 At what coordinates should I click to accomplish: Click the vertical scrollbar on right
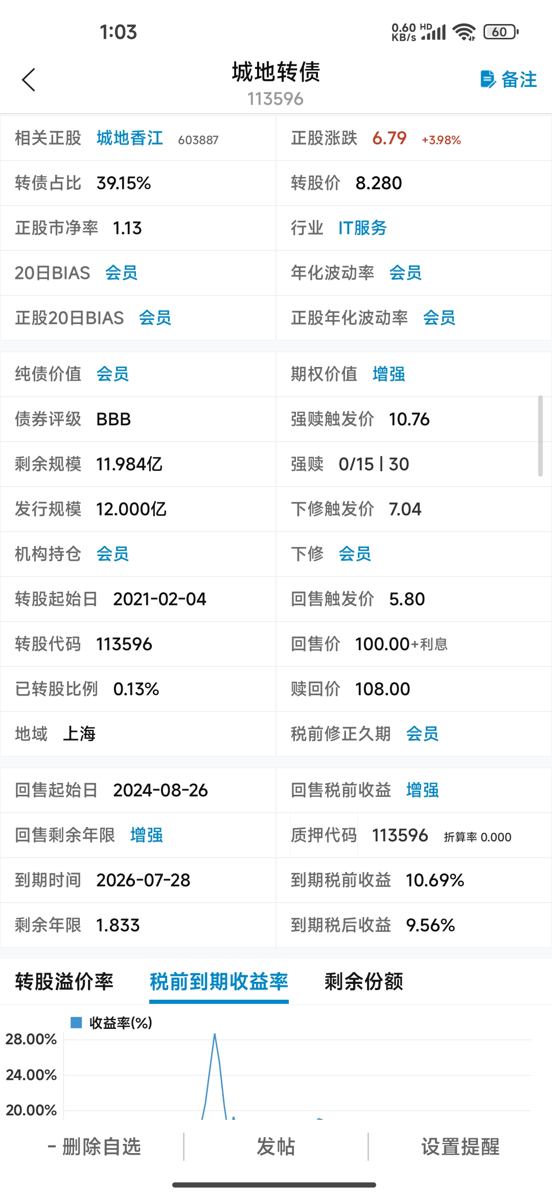coord(540,435)
